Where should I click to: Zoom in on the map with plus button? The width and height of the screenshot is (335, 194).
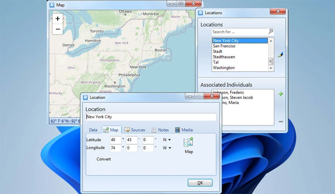tap(58, 19)
